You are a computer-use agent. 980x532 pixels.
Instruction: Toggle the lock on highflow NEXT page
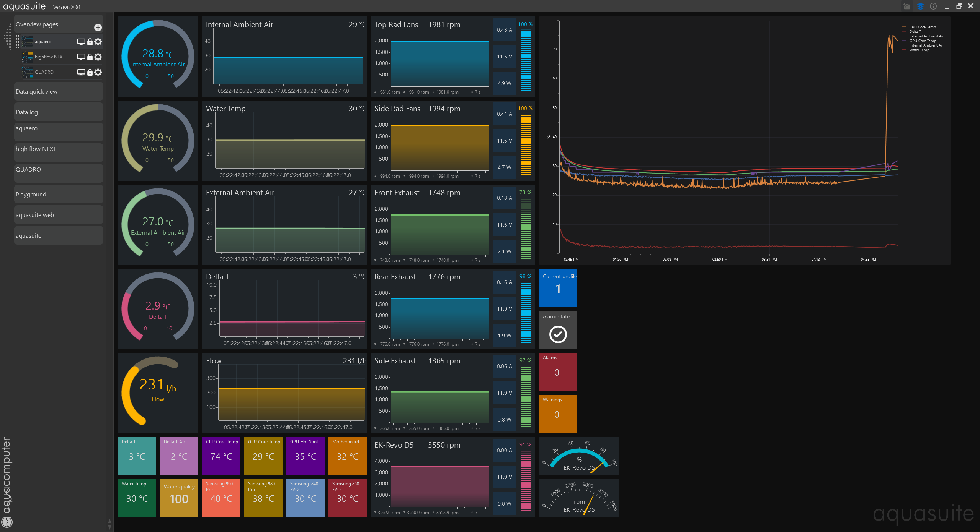pos(90,57)
